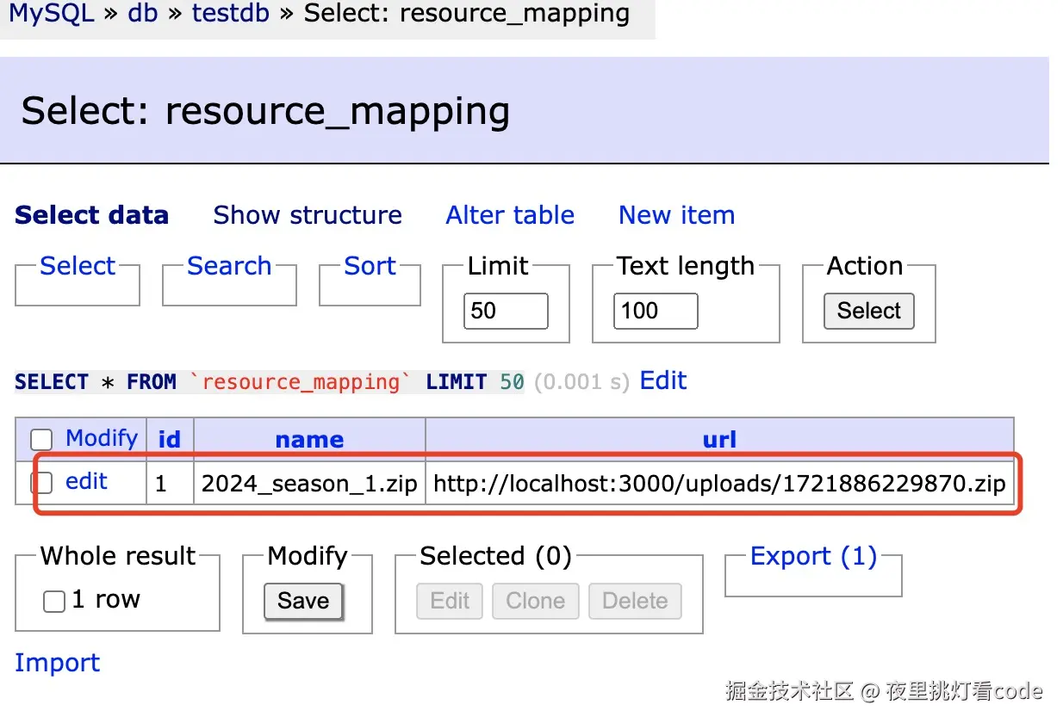Viewport: 1063px width, 723px height.
Task: Go to the db breadcrumb link
Action: click(x=143, y=14)
